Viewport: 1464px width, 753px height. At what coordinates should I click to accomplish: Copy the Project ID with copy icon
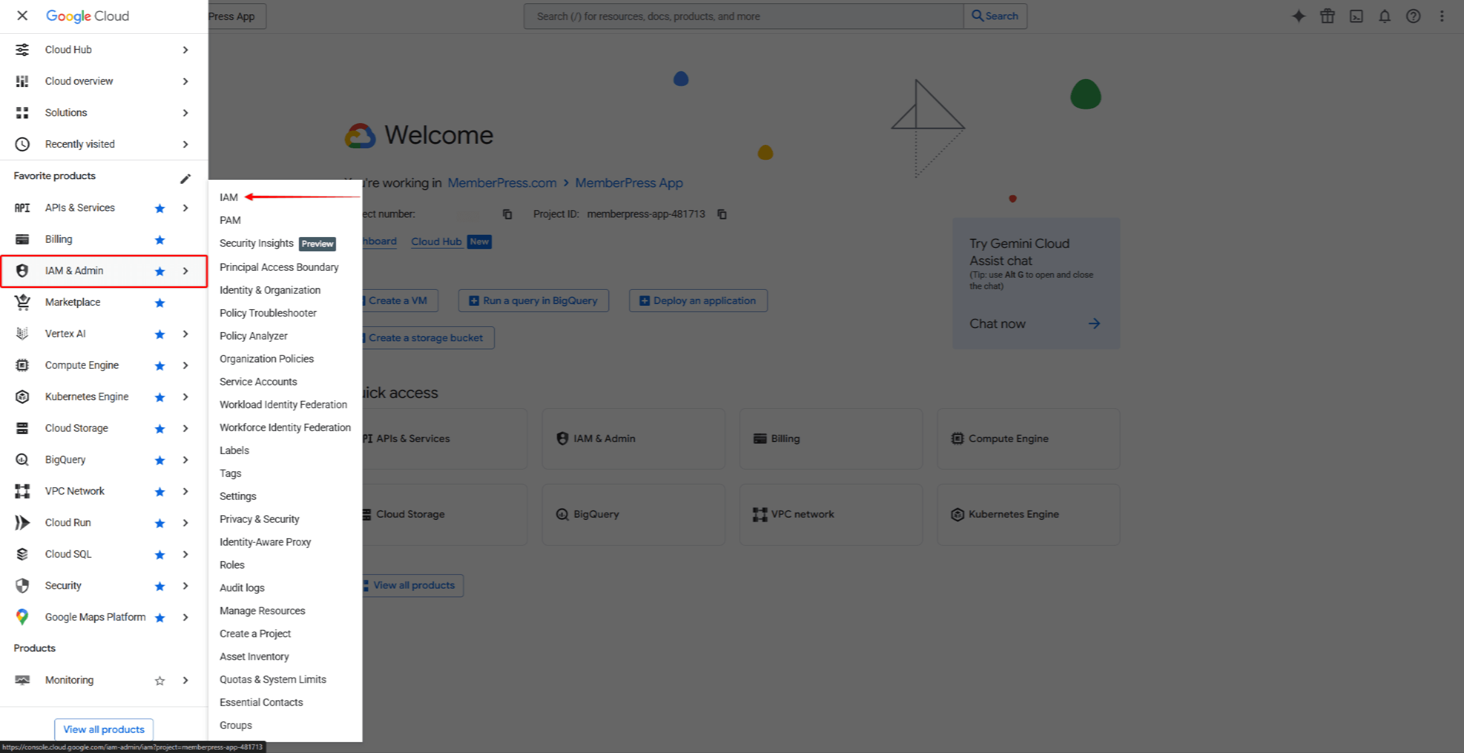722,214
